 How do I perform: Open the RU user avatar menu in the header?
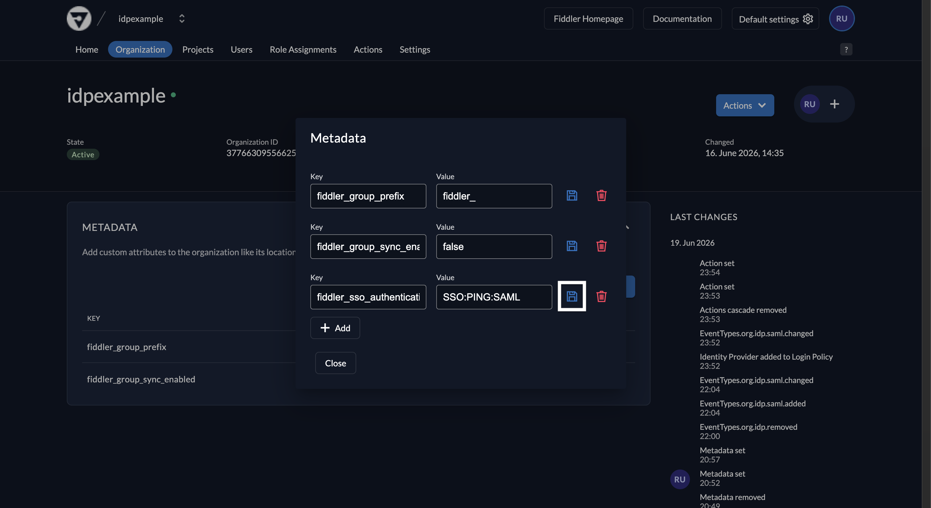pos(841,18)
